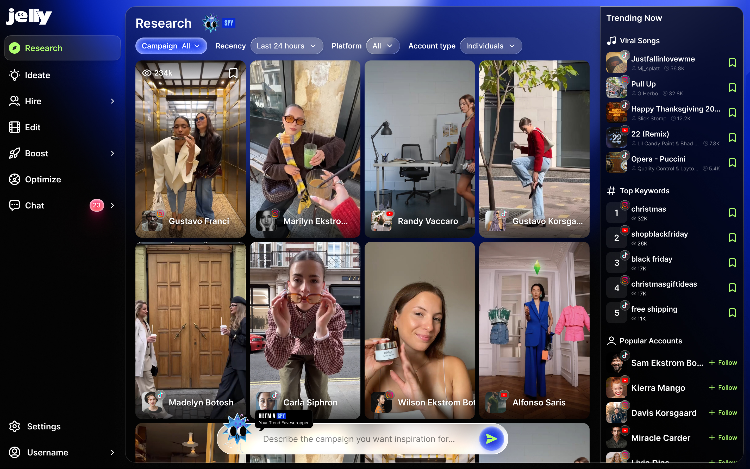Toggle bookmark for christmas keyword
This screenshot has height=469, width=750.
[x=732, y=213]
